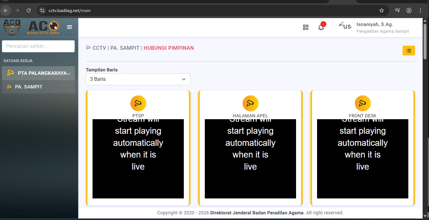Click CCTV icon beside PTA PALANGKARAYA
Viewport: 429px width, 220px height.
10,73
